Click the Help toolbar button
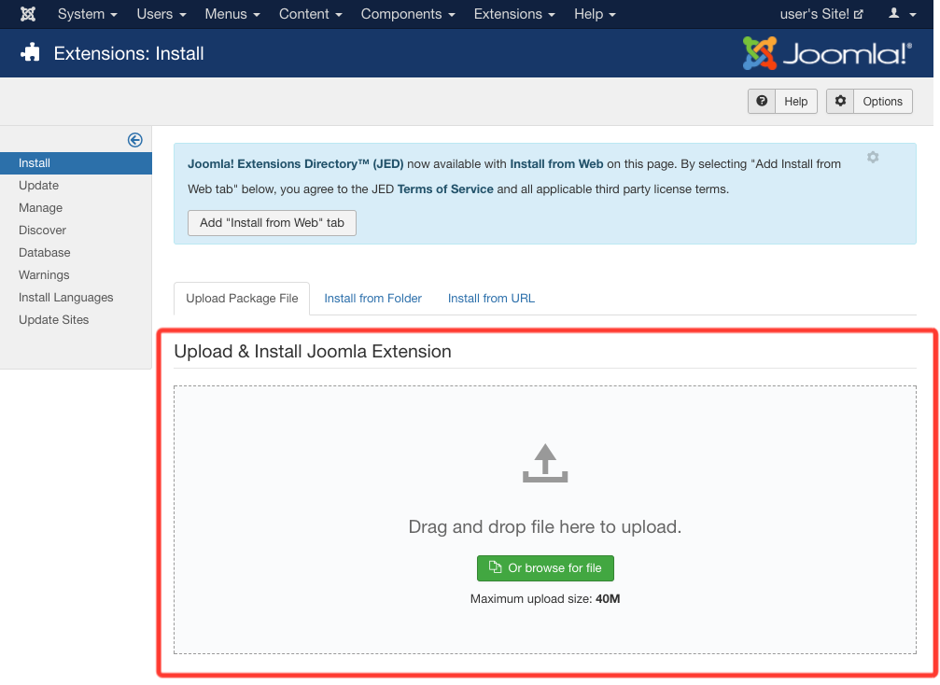 tap(782, 102)
